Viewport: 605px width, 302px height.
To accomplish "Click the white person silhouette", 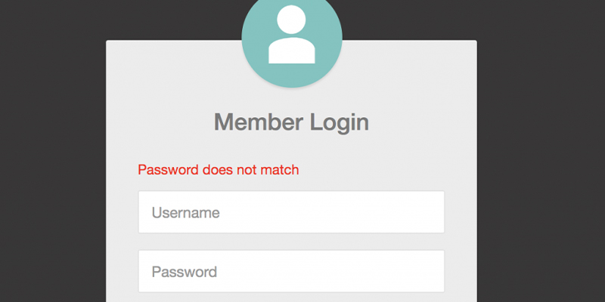I will click(291, 39).
